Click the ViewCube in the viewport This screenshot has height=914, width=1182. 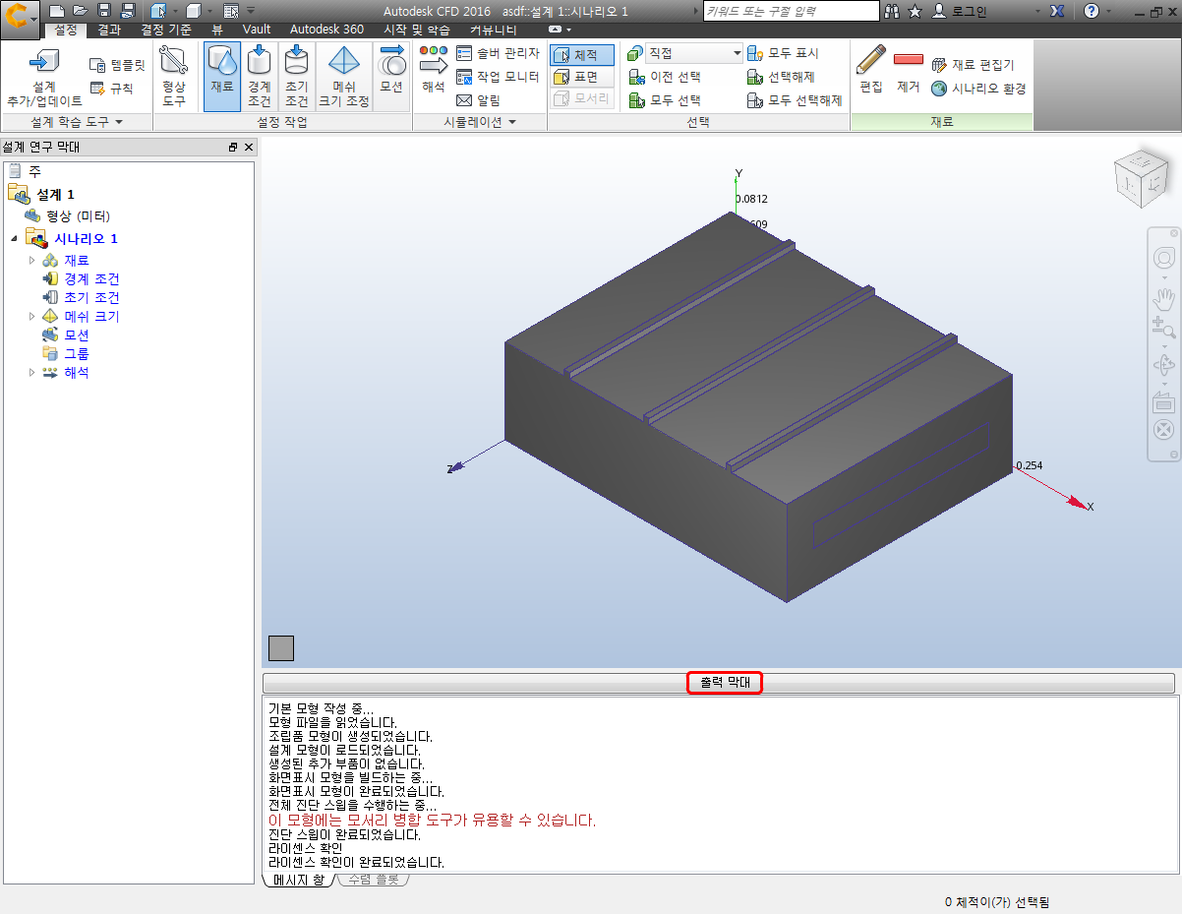(1141, 176)
